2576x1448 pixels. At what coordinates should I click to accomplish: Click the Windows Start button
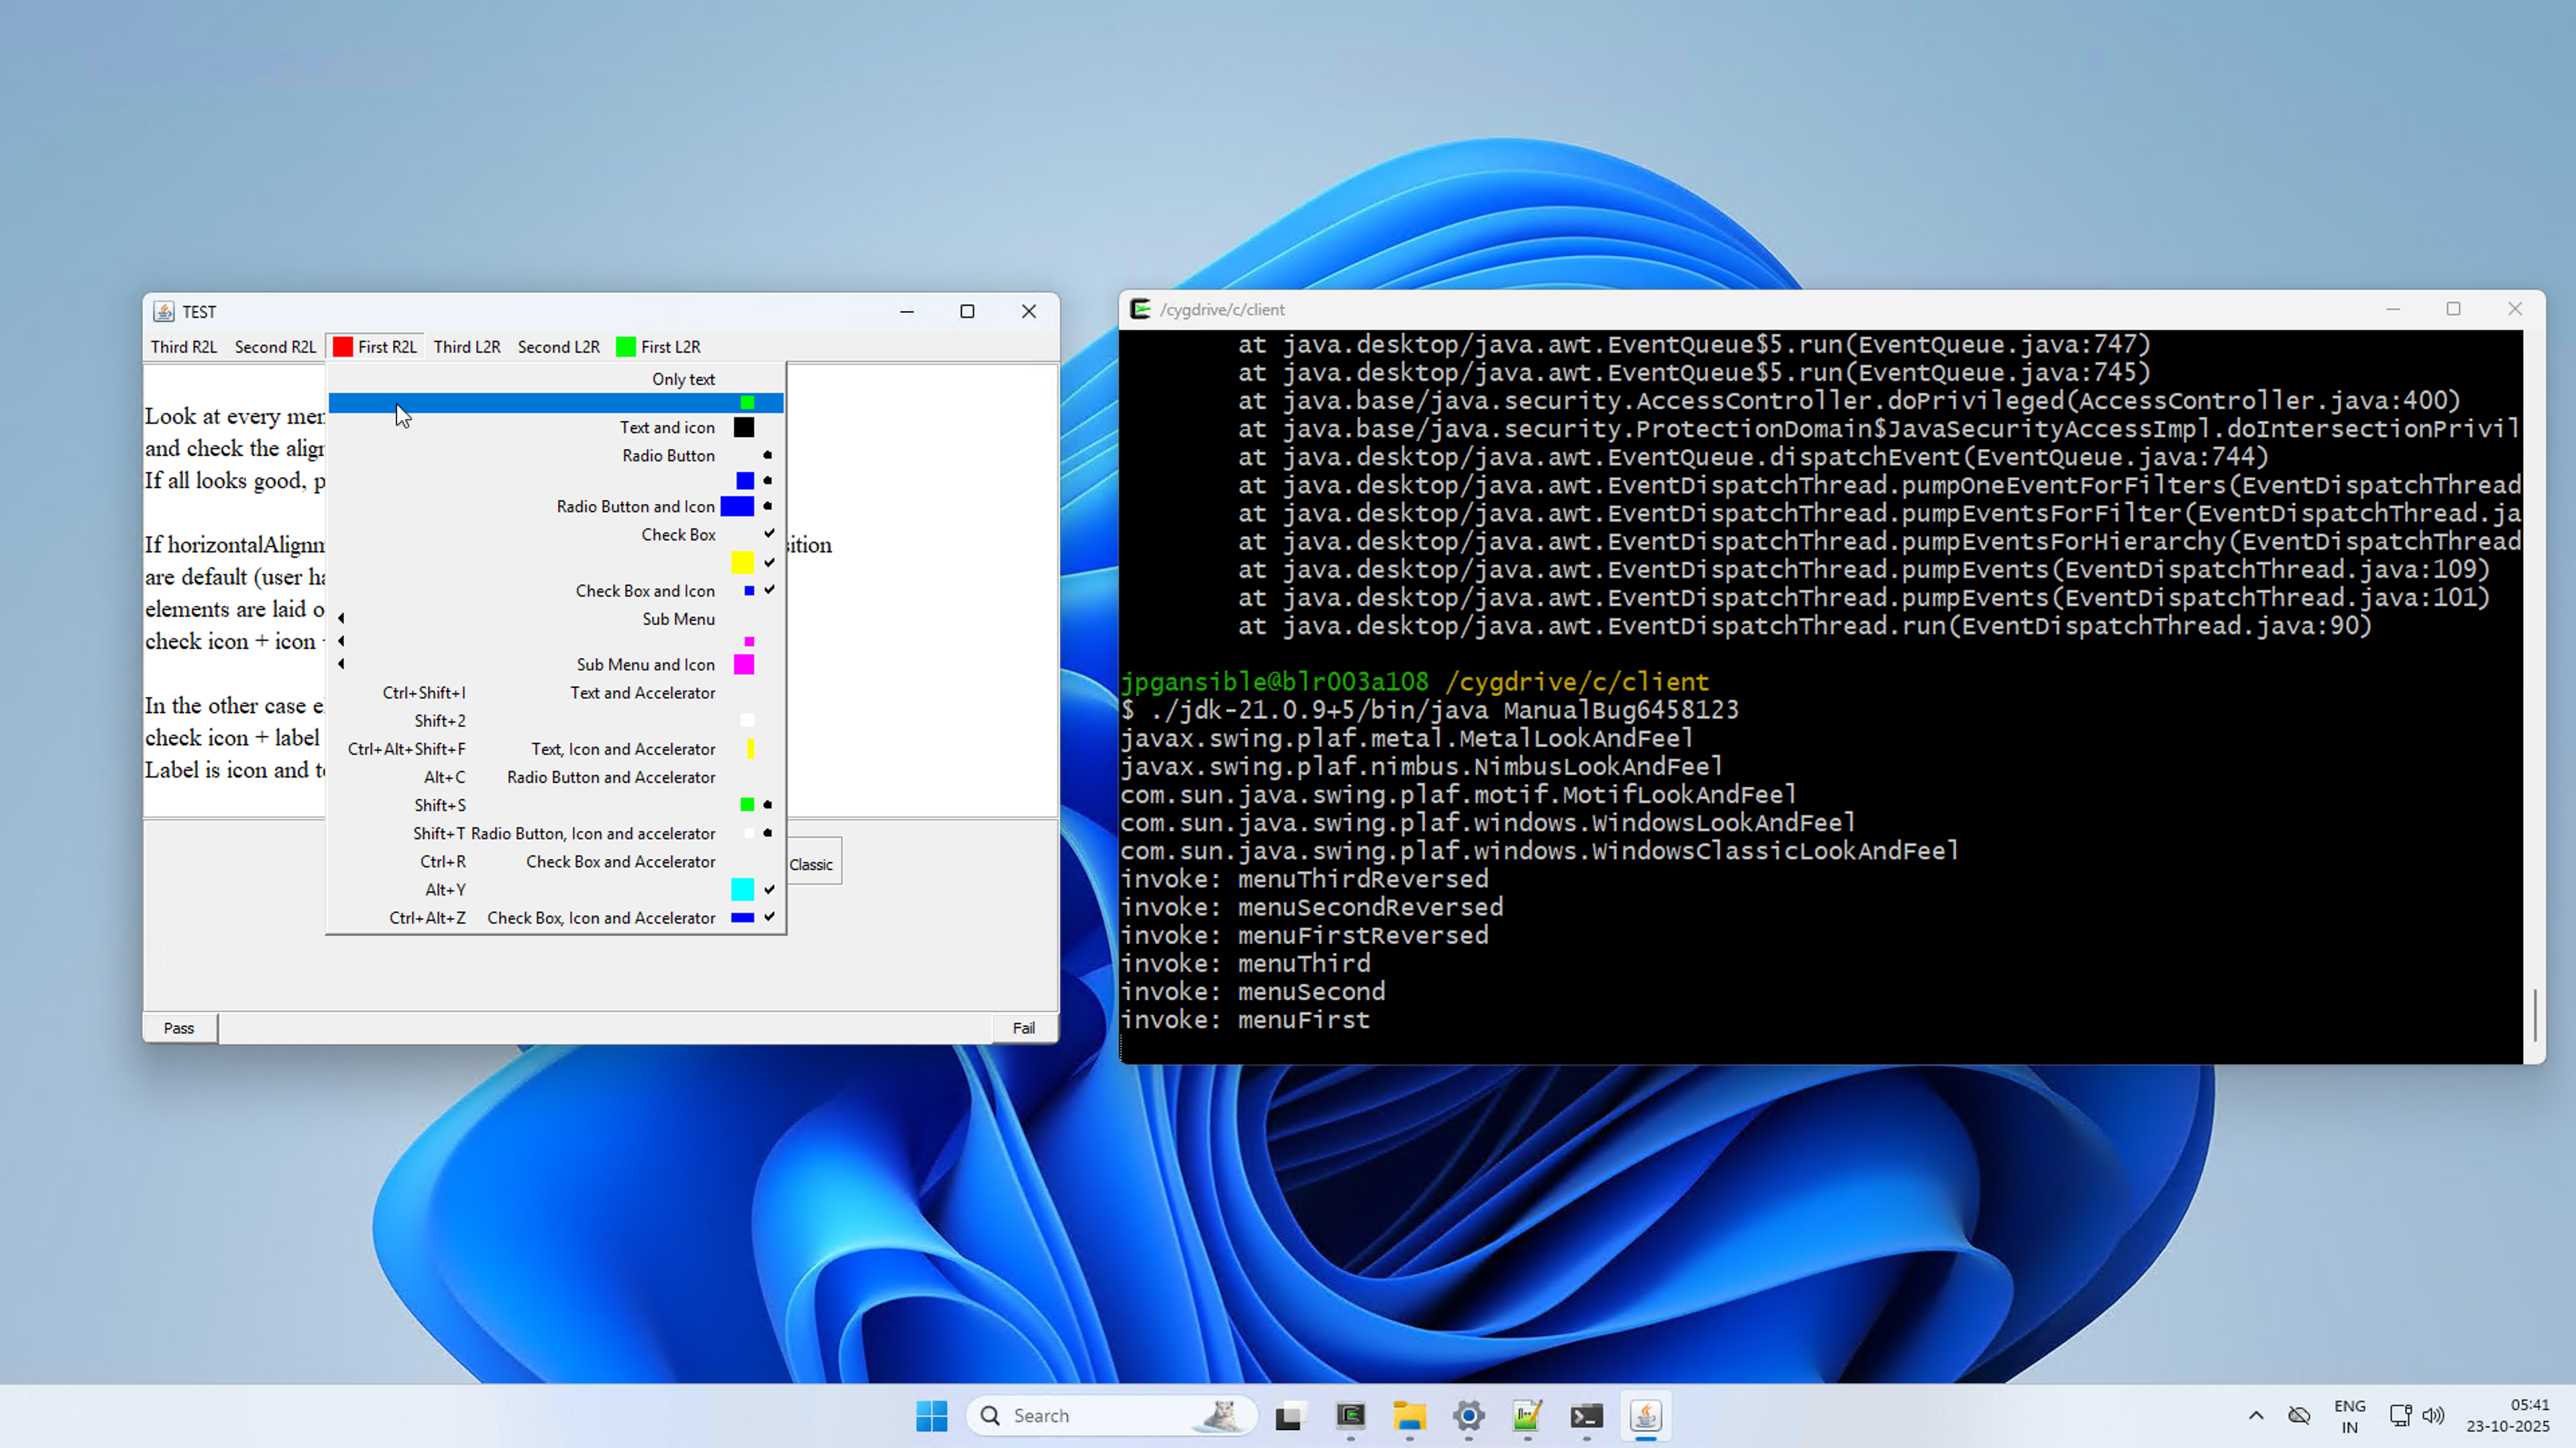(931, 1415)
